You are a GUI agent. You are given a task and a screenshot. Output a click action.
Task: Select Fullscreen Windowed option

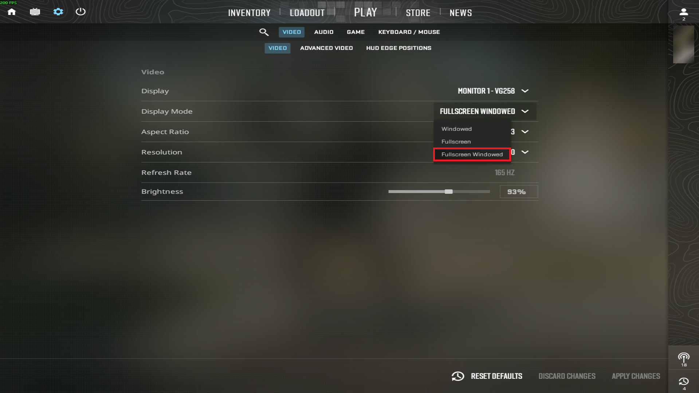point(472,154)
